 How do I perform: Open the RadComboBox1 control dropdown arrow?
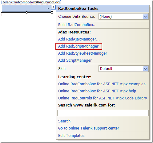click(48, 8)
